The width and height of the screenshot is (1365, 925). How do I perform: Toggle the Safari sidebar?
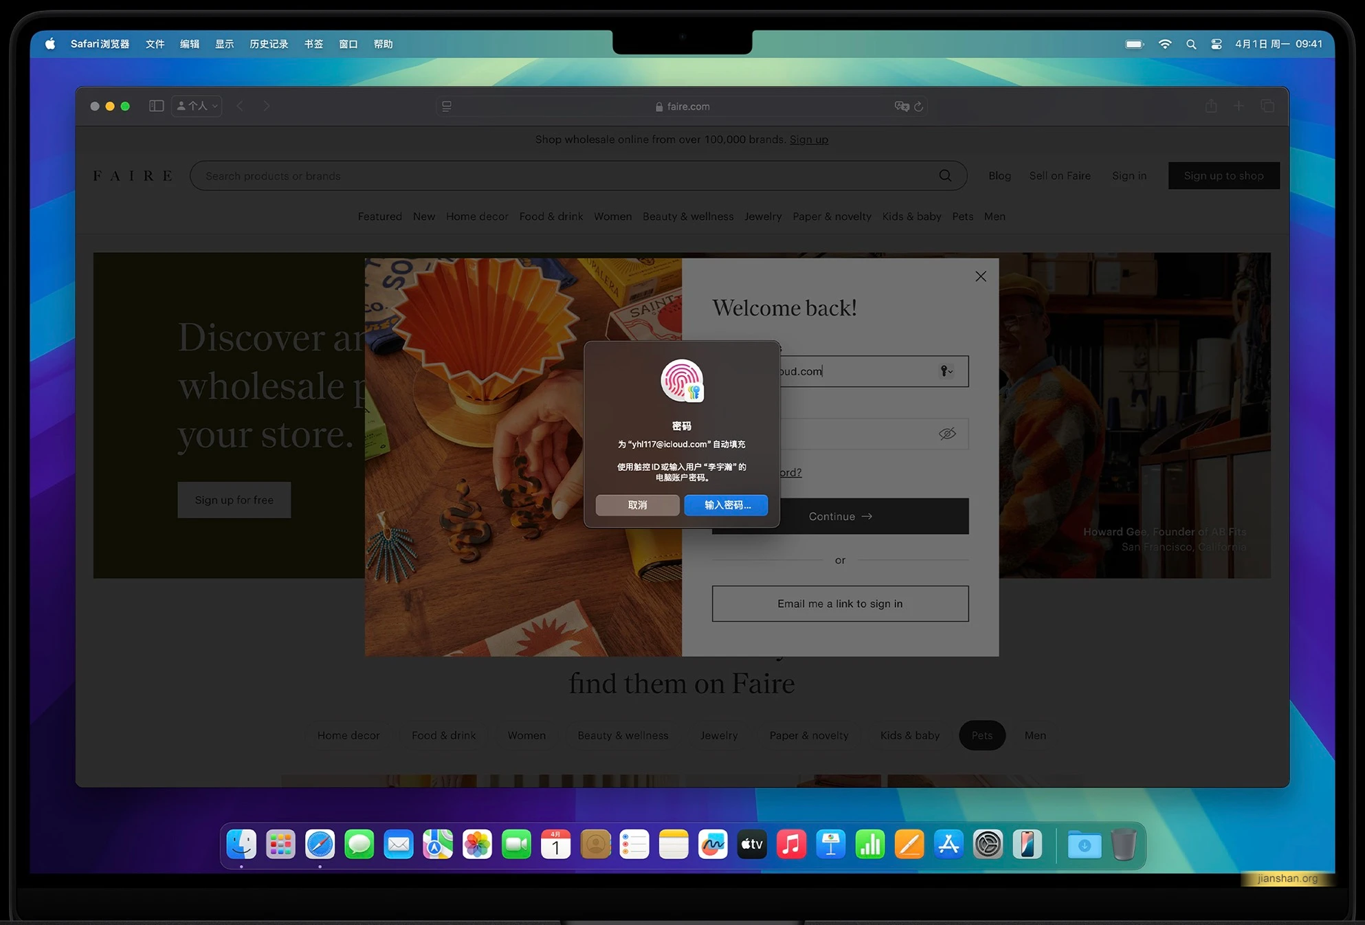click(156, 106)
